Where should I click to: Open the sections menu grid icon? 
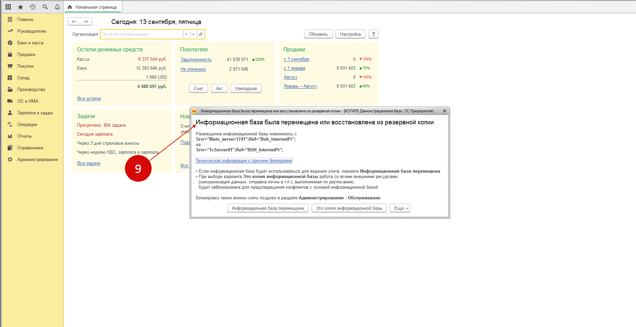pyautogui.click(x=8, y=7)
